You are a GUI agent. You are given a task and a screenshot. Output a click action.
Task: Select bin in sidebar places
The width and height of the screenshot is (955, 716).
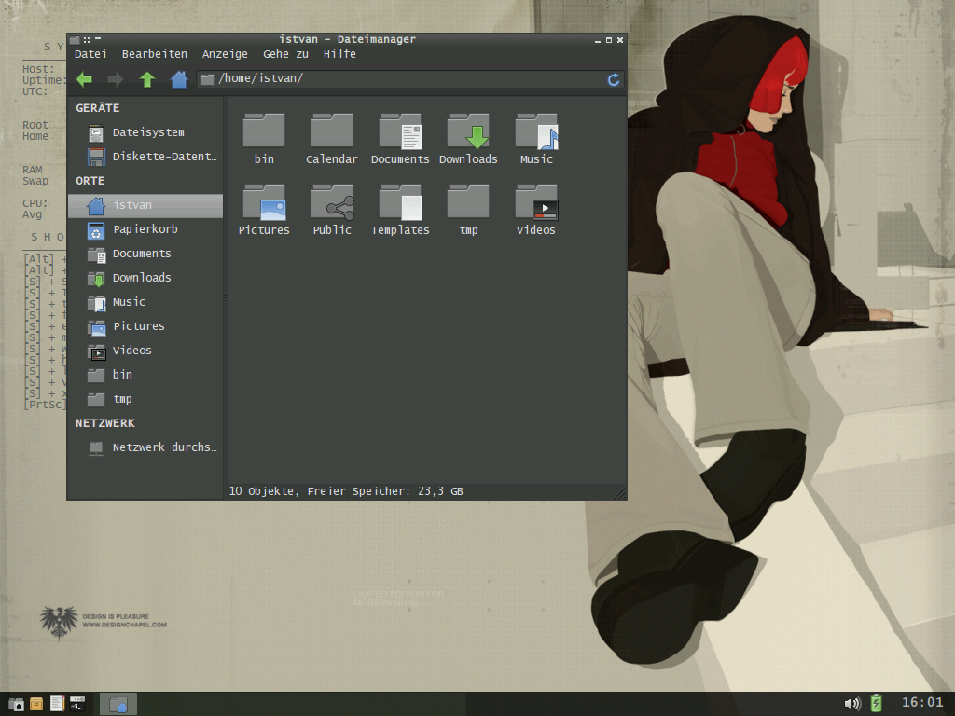coord(145,375)
